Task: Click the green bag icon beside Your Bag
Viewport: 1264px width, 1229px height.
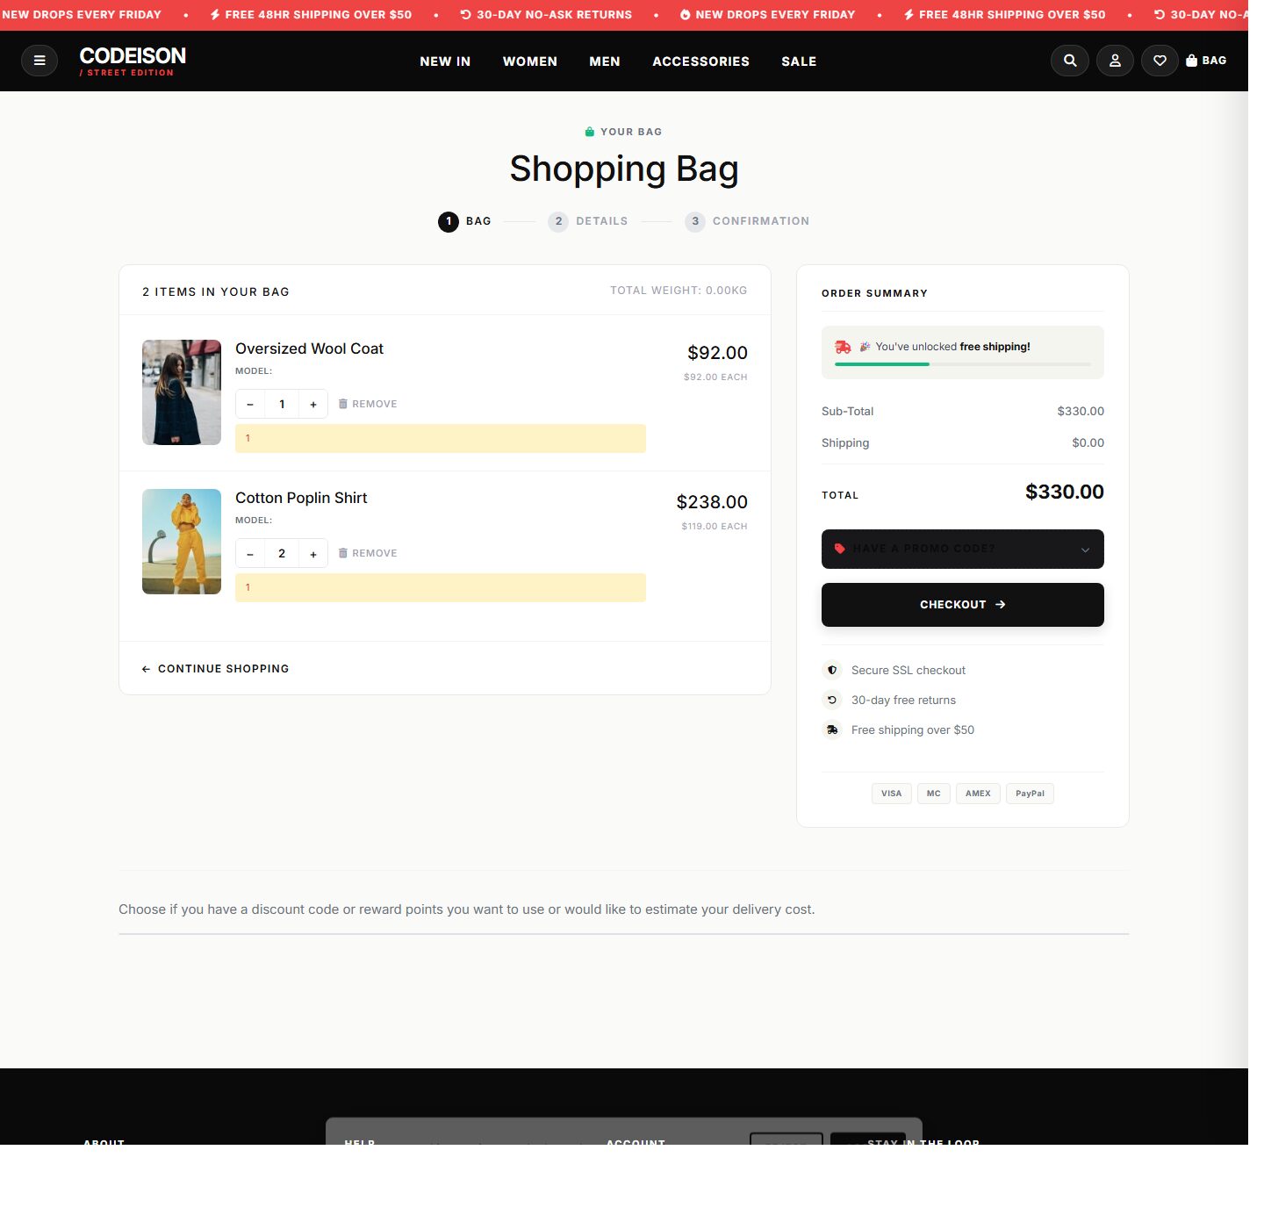Action: (590, 132)
